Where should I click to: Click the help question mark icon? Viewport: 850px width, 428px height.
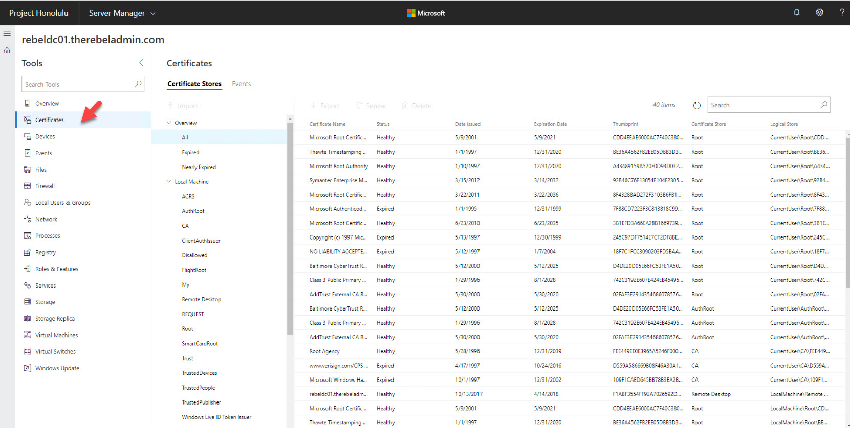(842, 12)
